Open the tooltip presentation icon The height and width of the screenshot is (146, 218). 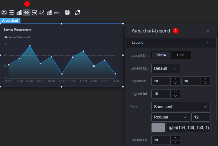click(34, 12)
